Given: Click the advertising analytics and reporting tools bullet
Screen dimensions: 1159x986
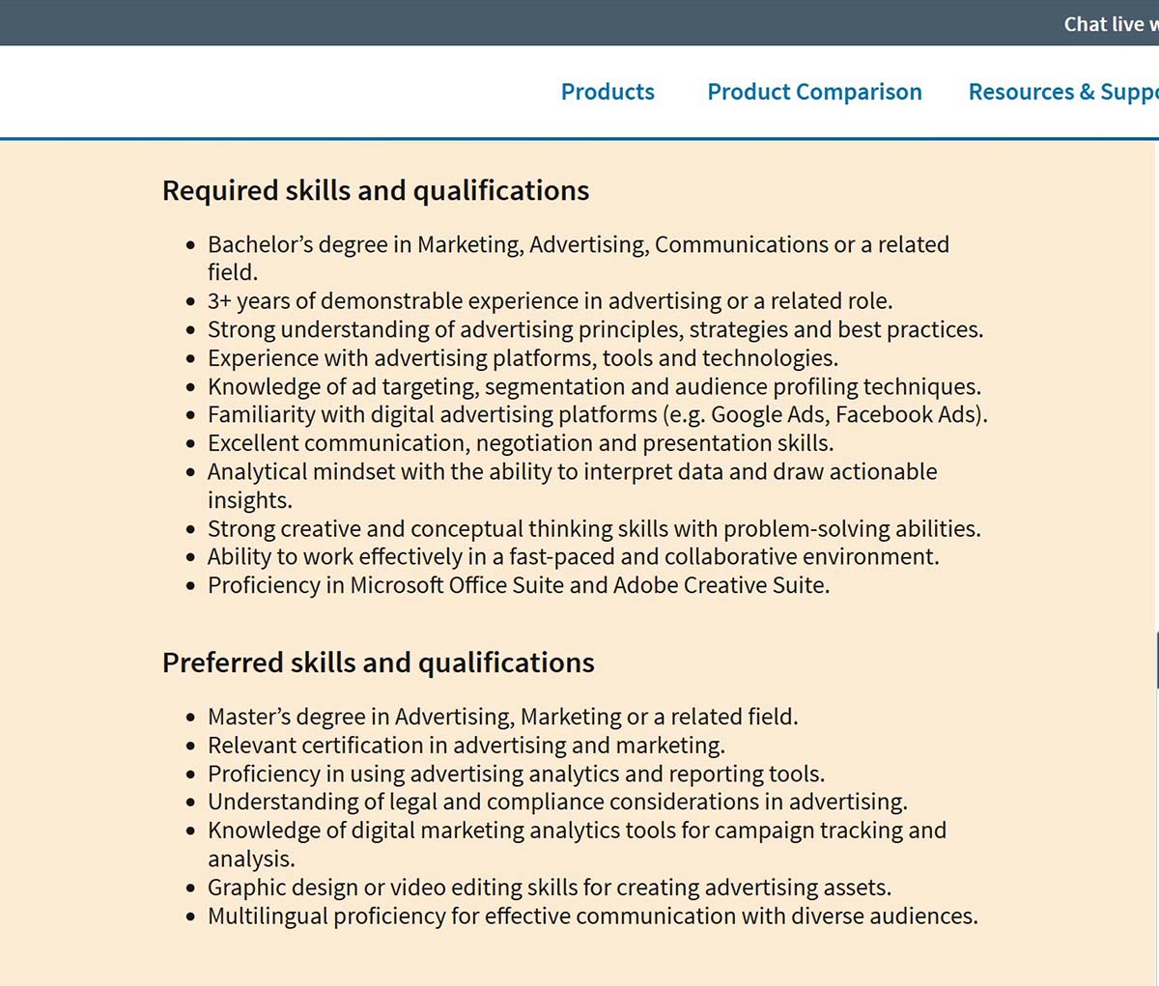Looking at the screenshot, I should 516,775.
